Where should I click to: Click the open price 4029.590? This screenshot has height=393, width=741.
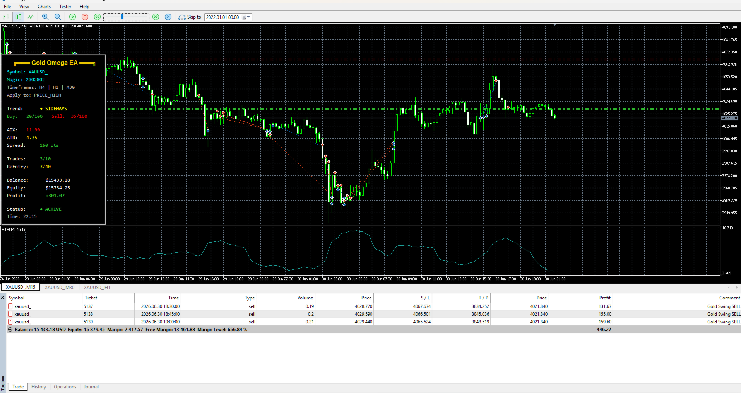coord(363,314)
